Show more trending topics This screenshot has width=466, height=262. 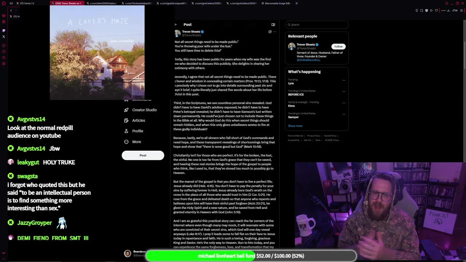point(295,126)
